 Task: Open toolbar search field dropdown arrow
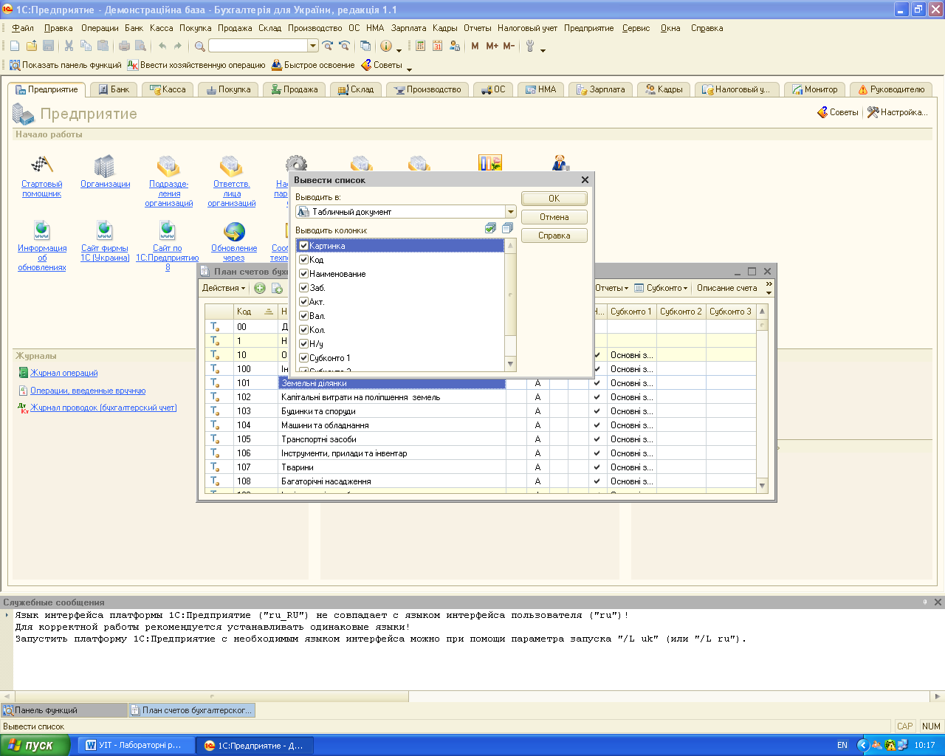[313, 46]
